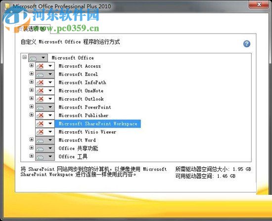Select Microsoft InfoPath in the tree
The image size is (272, 221).
83,82
